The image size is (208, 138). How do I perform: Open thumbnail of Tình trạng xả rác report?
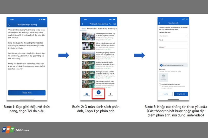88,37
